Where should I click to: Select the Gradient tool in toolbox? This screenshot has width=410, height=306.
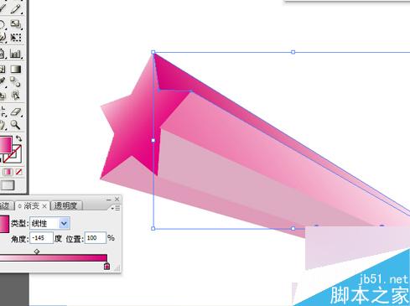click(x=16, y=69)
